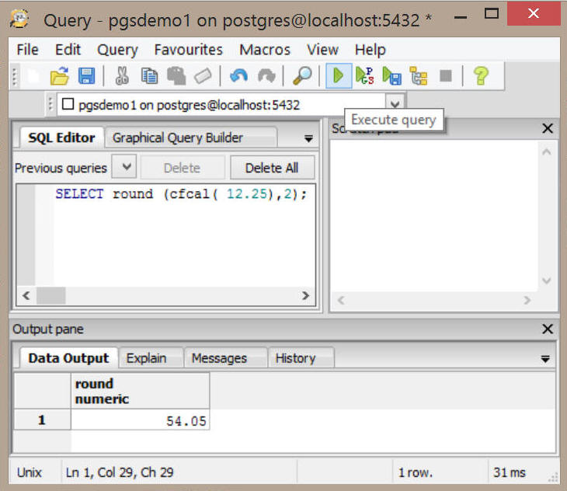Switch to Graphical Query Builder tab

[x=178, y=138]
